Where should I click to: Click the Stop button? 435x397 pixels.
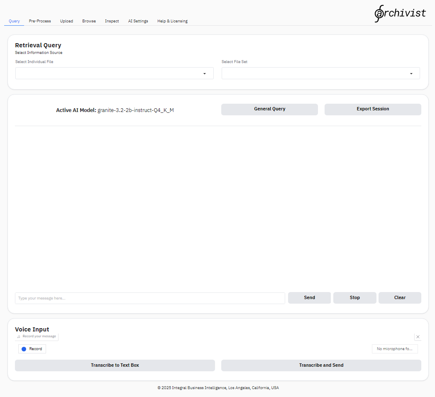tap(354, 298)
